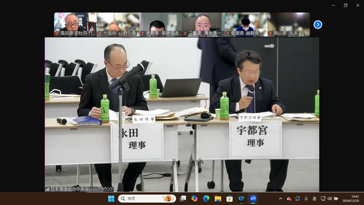Select the 三重県 participant video tile
The height and width of the screenshot is (205, 364).
pos(204,24)
